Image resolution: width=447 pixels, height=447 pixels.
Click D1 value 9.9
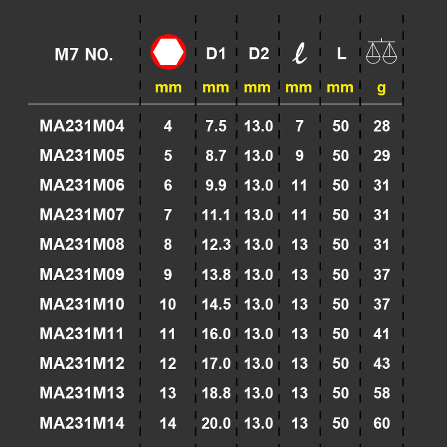216,186
